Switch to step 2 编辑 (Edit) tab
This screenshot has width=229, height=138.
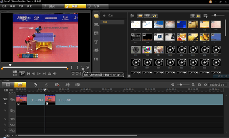pyautogui.click(x=75, y=6)
